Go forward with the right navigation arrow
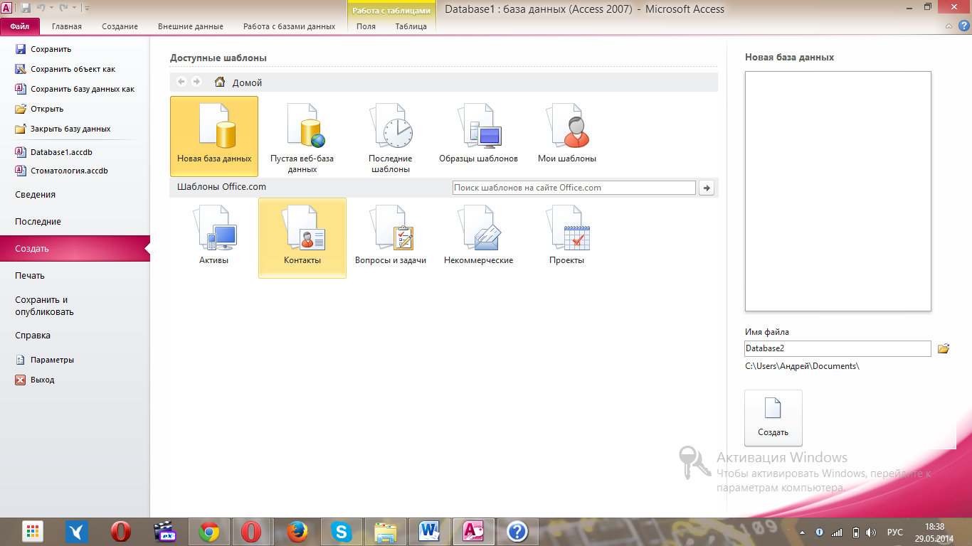This screenshot has height=546, width=972. [196, 82]
